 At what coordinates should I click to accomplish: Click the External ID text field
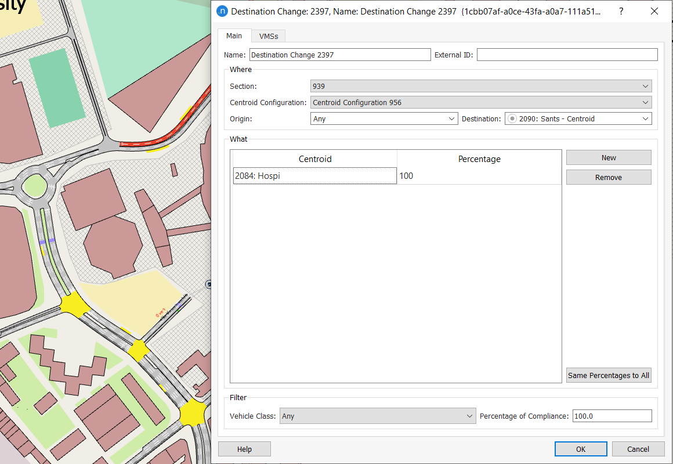(x=567, y=55)
